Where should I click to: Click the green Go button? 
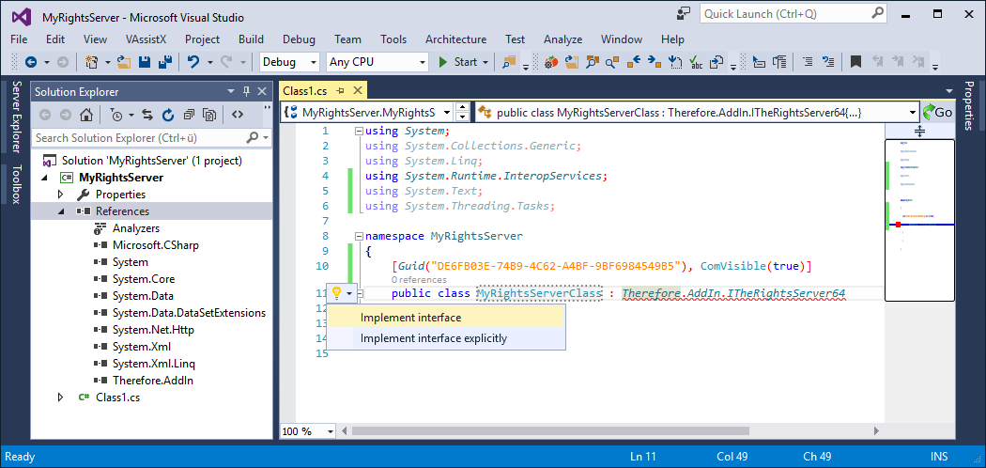click(937, 113)
